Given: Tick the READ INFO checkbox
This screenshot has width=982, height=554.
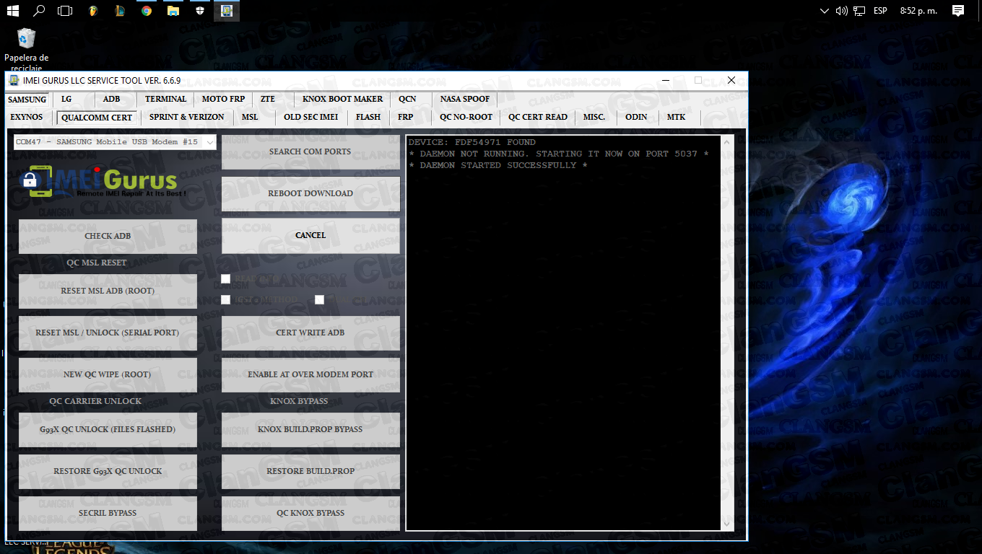Looking at the screenshot, I should 225,278.
